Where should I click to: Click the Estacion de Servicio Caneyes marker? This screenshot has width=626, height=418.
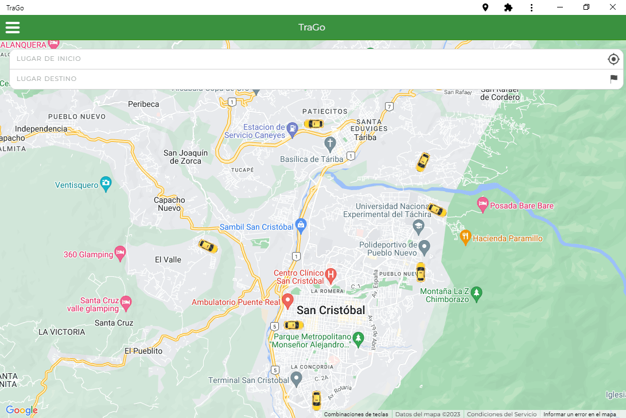click(x=293, y=129)
